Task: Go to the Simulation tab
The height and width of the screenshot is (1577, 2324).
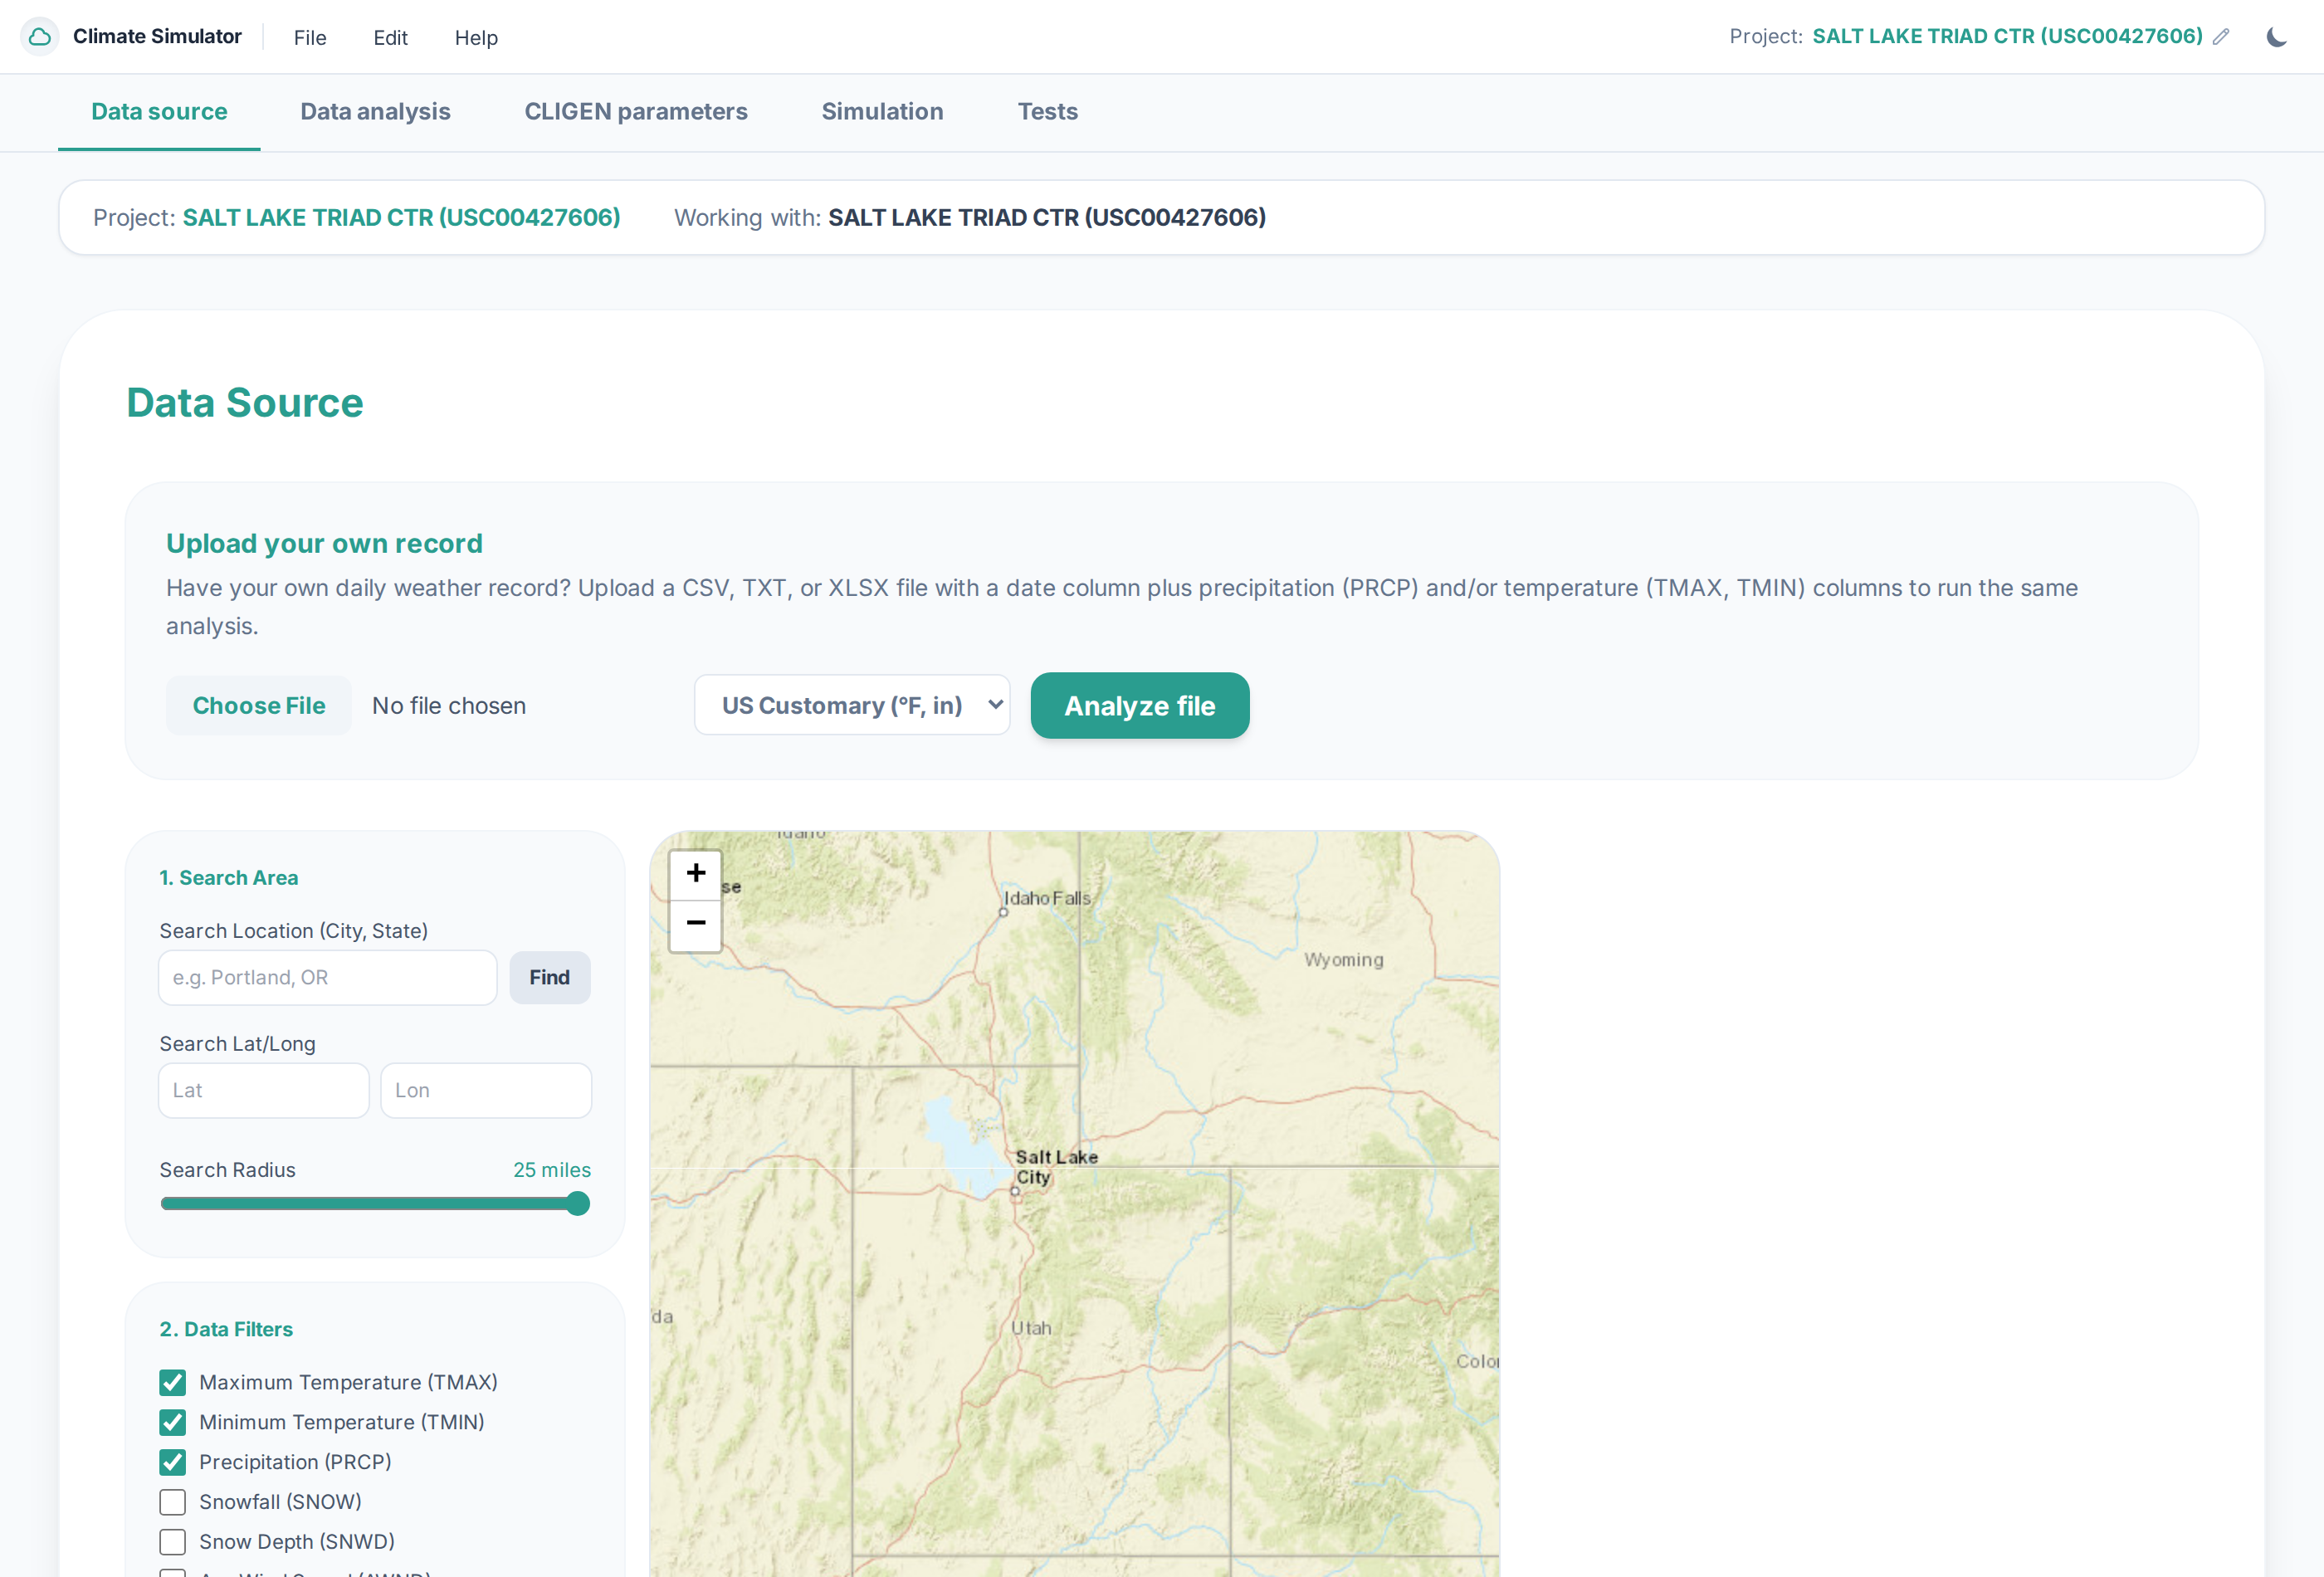Action: 882,112
